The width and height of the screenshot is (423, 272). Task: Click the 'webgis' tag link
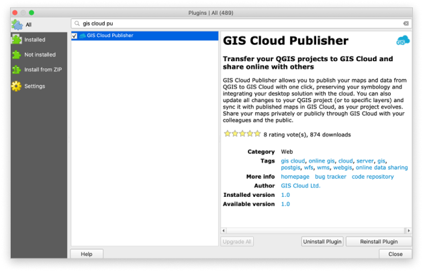[x=342, y=168]
